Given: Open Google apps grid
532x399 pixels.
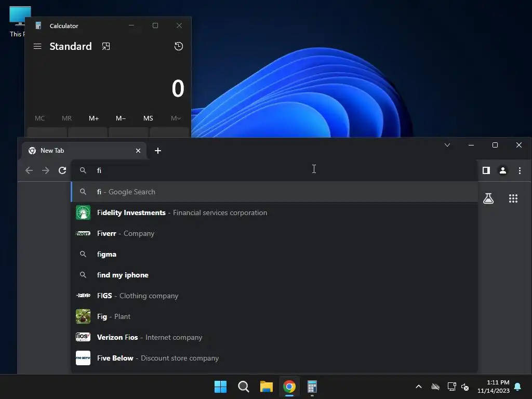Looking at the screenshot, I should [x=513, y=198].
